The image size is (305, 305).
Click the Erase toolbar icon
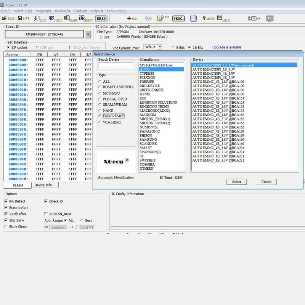pos(163,18)
